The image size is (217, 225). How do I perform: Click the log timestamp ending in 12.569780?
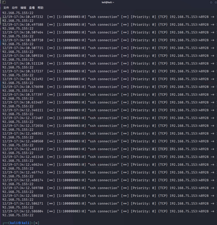click(x=23, y=188)
